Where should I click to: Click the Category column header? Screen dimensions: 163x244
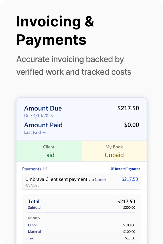[x=34, y=218]
